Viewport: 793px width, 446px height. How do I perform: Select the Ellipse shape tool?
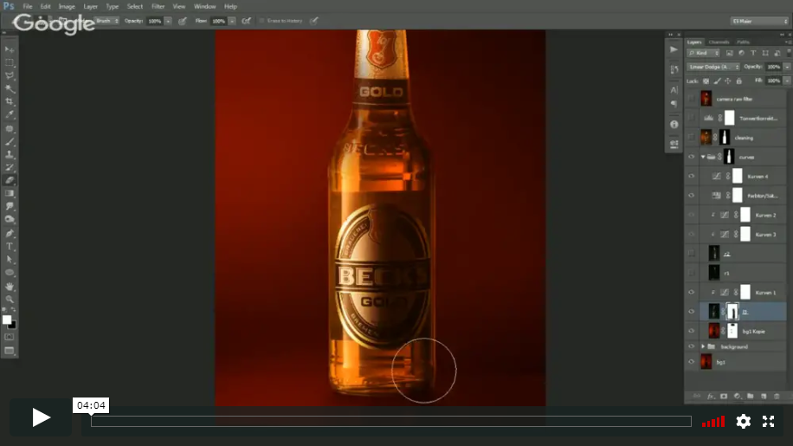click(x=10, y=273)
